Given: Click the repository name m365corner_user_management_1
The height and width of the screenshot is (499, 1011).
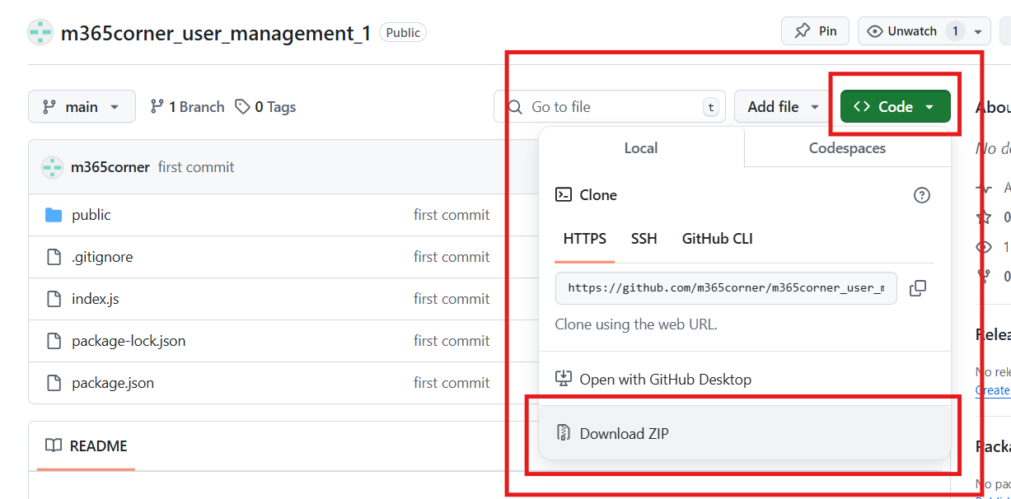Looking at the screenshot, I should (x=216, y=34).
